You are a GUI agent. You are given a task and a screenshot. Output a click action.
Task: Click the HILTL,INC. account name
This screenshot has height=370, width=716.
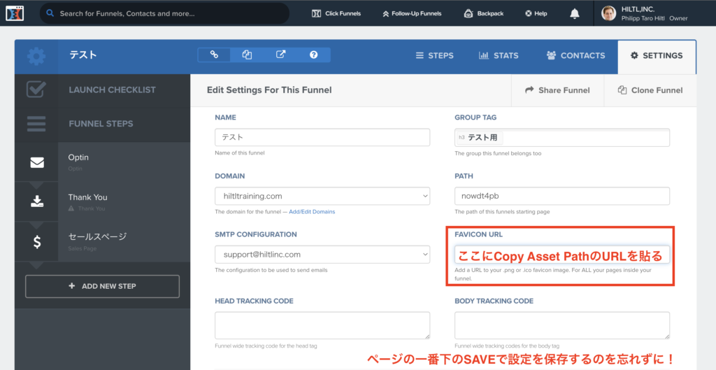click(x=638, y=9)
